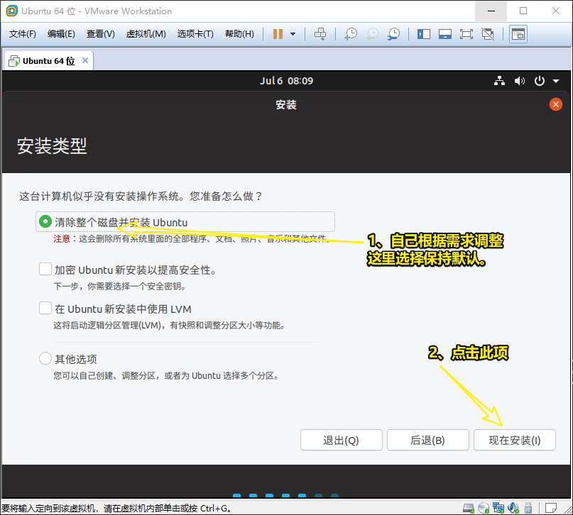Screen dimensions: 573x515
Task: Click the network adapter status icon
Action: (x=498, y=508)
